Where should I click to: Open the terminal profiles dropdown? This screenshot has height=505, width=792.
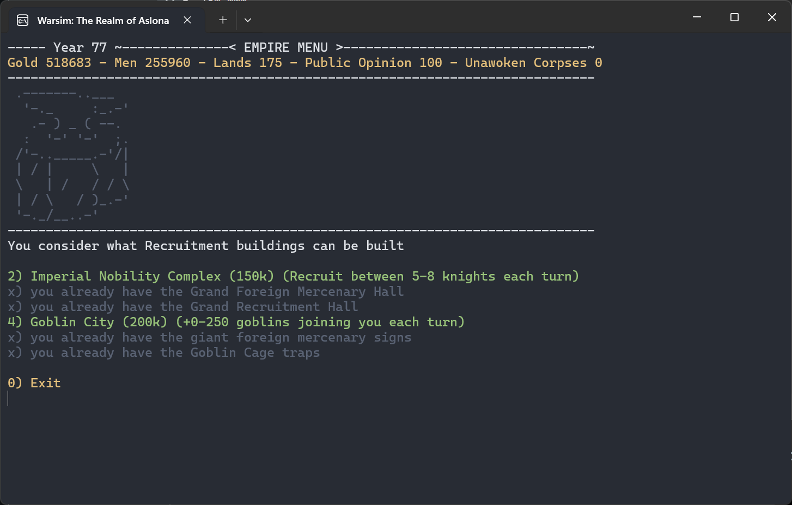[x=248, y=20]
